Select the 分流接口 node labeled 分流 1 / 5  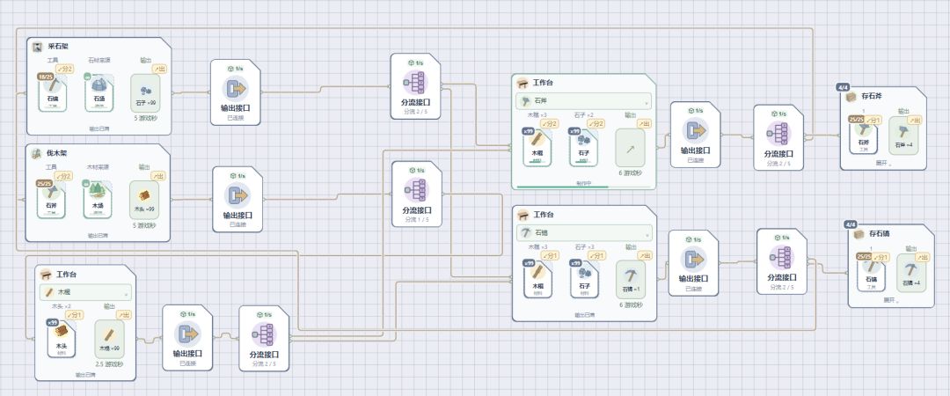(x=417, y=194)
